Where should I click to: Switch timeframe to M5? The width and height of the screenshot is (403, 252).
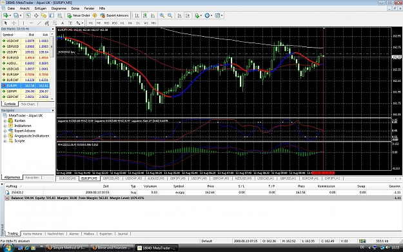[x=99, y=23]
